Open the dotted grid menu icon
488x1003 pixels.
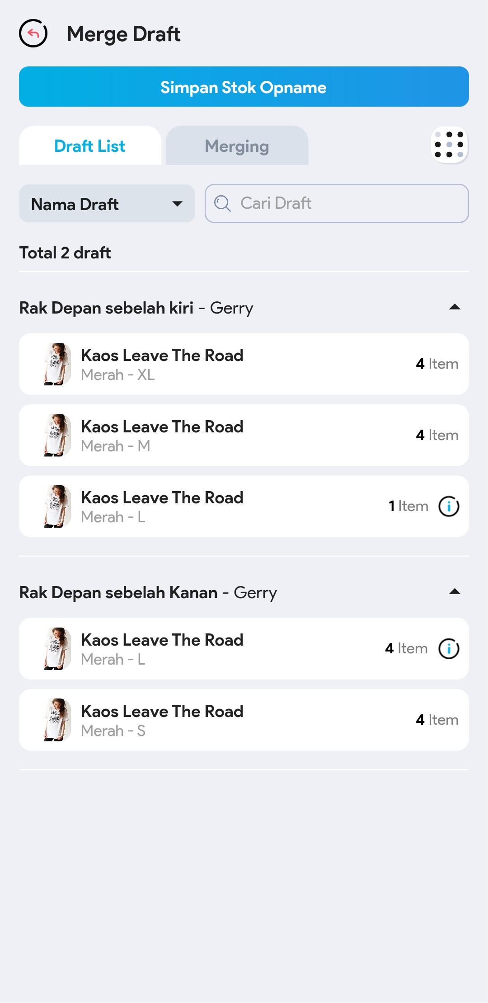[449, 145]
